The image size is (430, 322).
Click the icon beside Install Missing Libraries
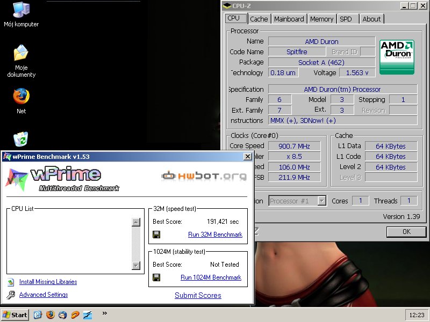click(x=11, y=282)
